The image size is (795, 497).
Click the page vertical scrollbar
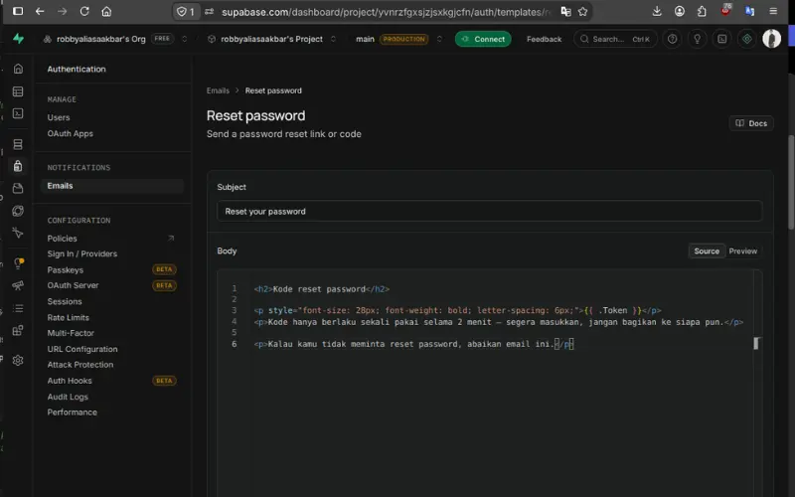click(791, 183)
